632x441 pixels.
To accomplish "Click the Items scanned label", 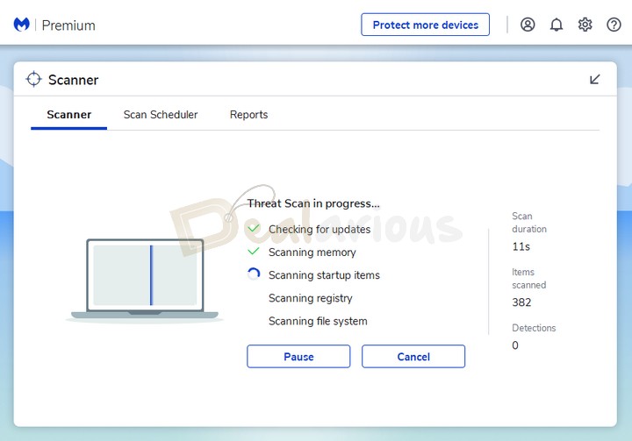I will (x=529, y=278).
